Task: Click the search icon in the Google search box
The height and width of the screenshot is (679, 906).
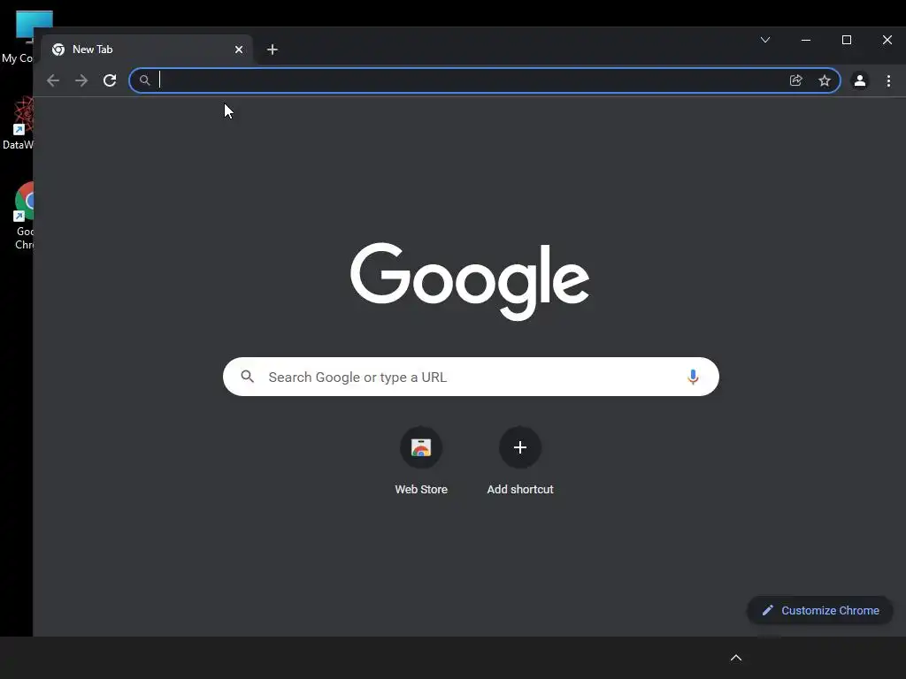Action: click(248, 377)
